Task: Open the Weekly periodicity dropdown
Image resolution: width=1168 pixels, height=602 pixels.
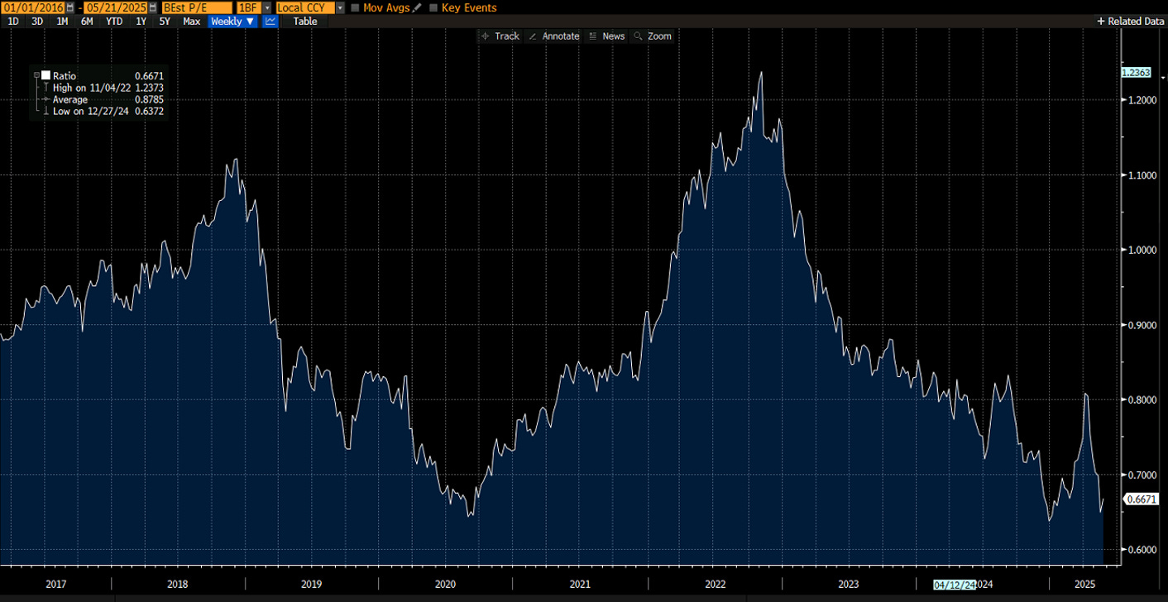Action: coord(232,21)
